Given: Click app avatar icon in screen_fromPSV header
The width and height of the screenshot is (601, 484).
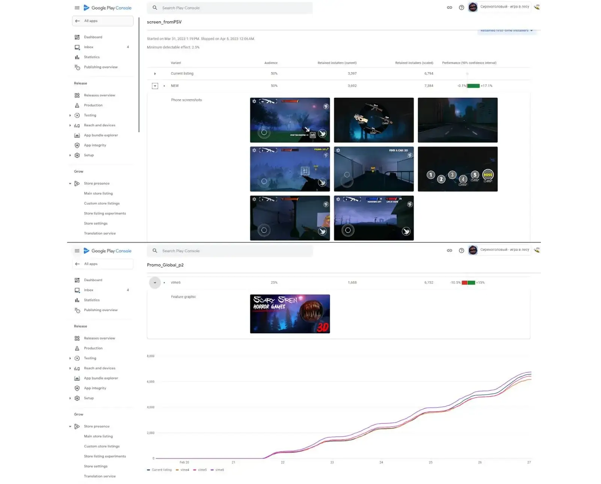Looking at the screenshot, I should 473,7.
